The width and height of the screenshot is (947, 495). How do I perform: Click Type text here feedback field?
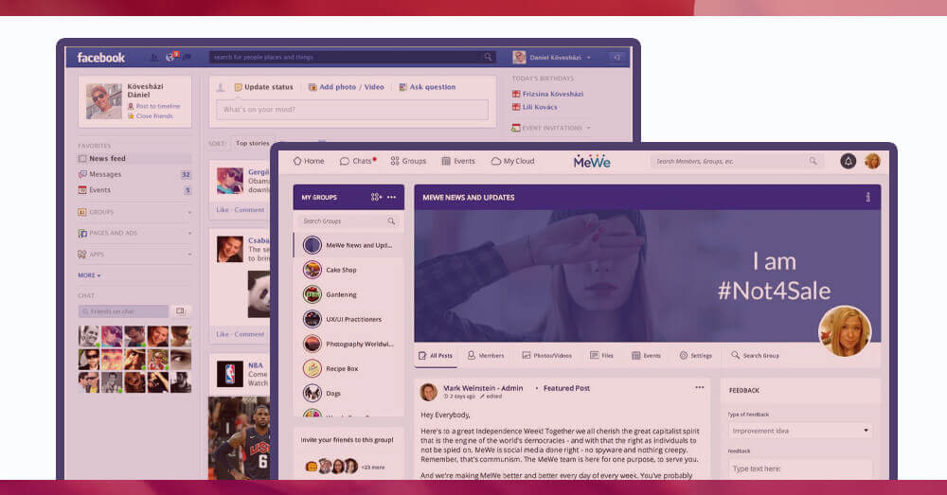pos(800,469)
